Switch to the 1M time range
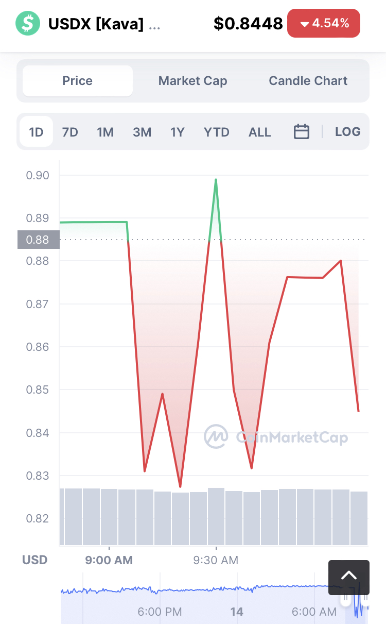This screenshot has height=625, width=386. (105, 132)
